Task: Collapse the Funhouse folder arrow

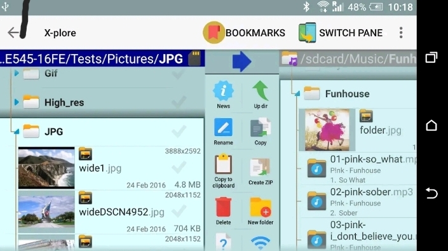Action: [297, 93]
